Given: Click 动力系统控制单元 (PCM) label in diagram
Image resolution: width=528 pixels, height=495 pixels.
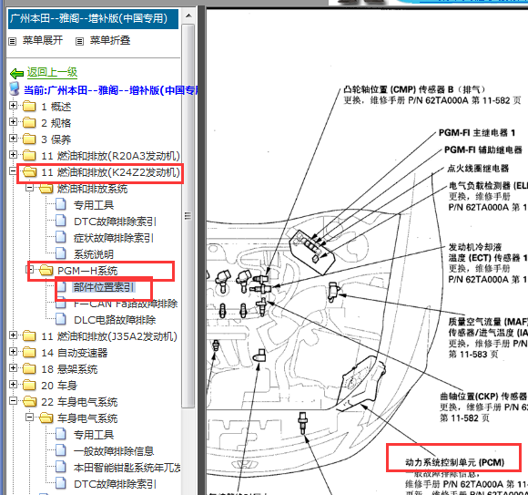Looking at the screenshot, I should pos(454,462).
